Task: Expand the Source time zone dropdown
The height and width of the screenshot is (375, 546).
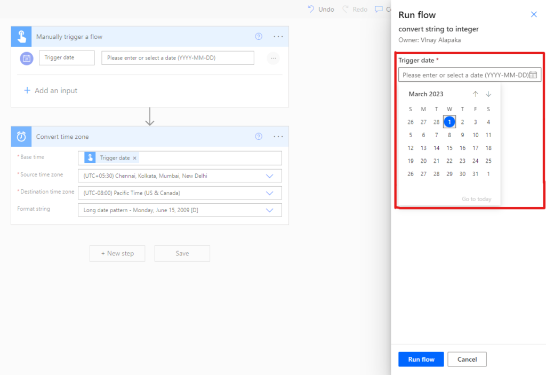Action: [269, 176]
